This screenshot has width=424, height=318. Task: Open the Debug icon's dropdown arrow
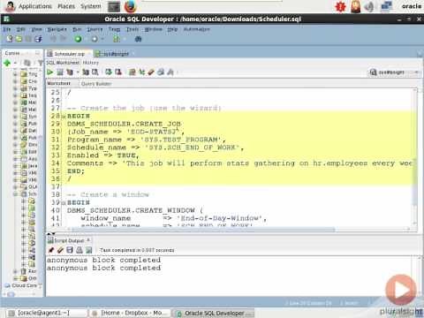pyautogui.click(x=102, y=39)
